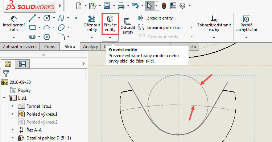Viewport: 272px width, 142px height.
Task: Click the SOLIDWORKS logo
Action: pyautogui.click(x=30, y=6)
